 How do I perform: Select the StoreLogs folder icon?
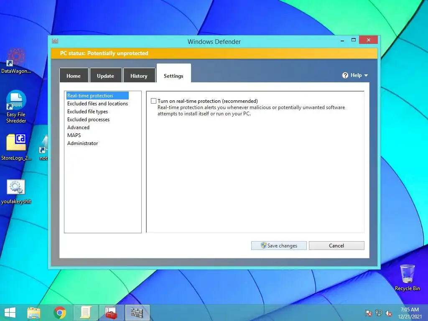point(16,147)
